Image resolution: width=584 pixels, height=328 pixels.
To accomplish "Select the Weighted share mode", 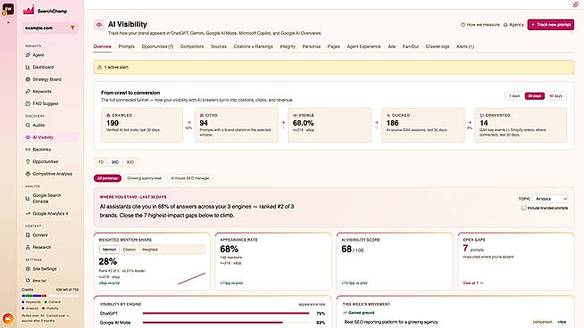I will pyautogui.click(x=150, y=250).
